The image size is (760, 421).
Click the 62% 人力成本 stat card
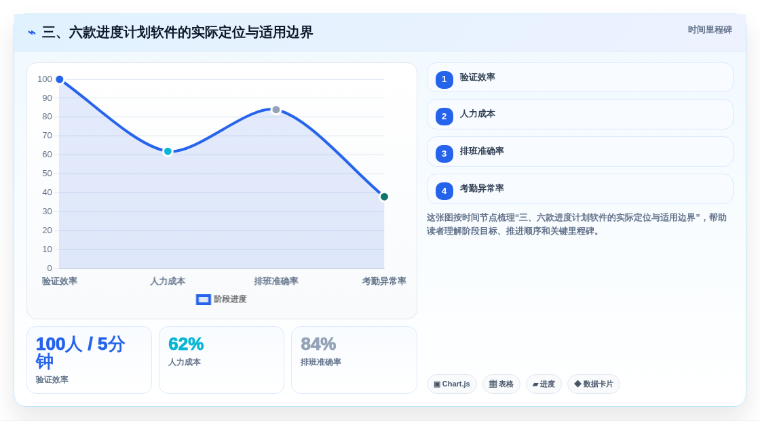(x=221, y=360)
